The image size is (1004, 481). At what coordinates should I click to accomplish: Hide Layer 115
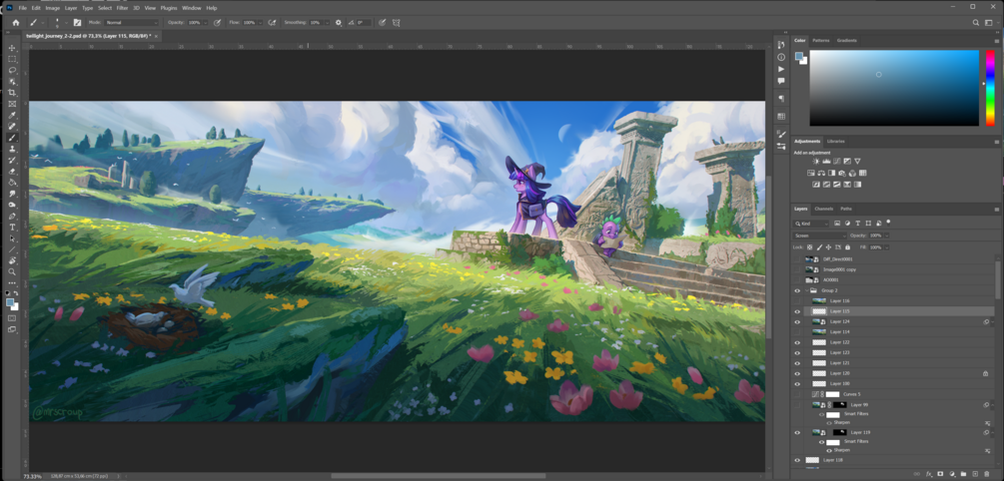pyautogui.click(x=797, y=311)
